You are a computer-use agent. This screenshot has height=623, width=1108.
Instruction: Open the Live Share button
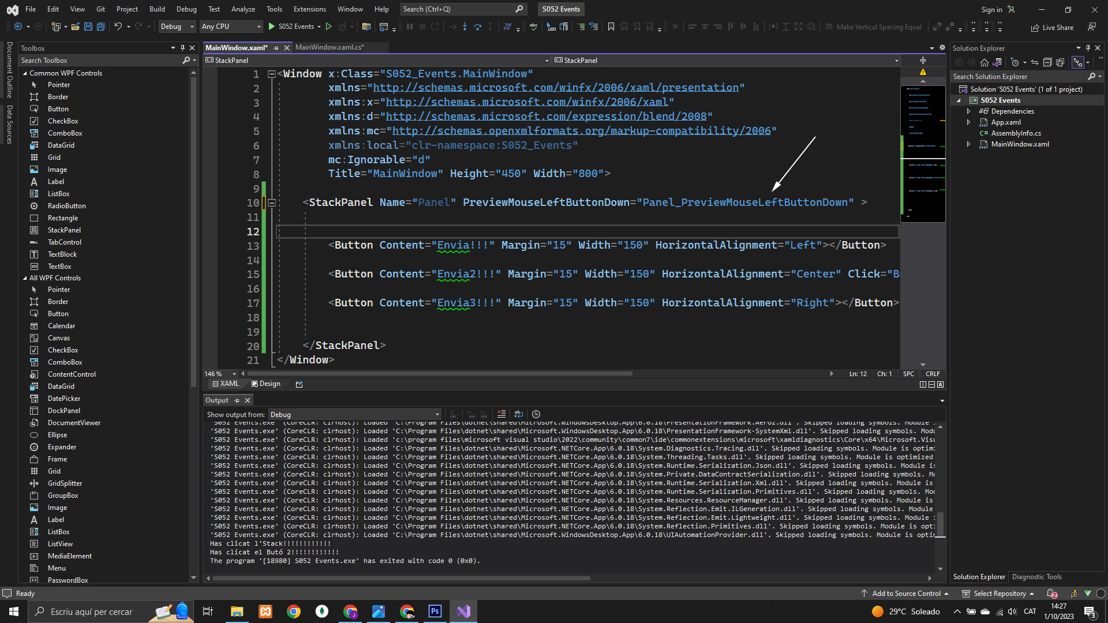coord(1052,27)
